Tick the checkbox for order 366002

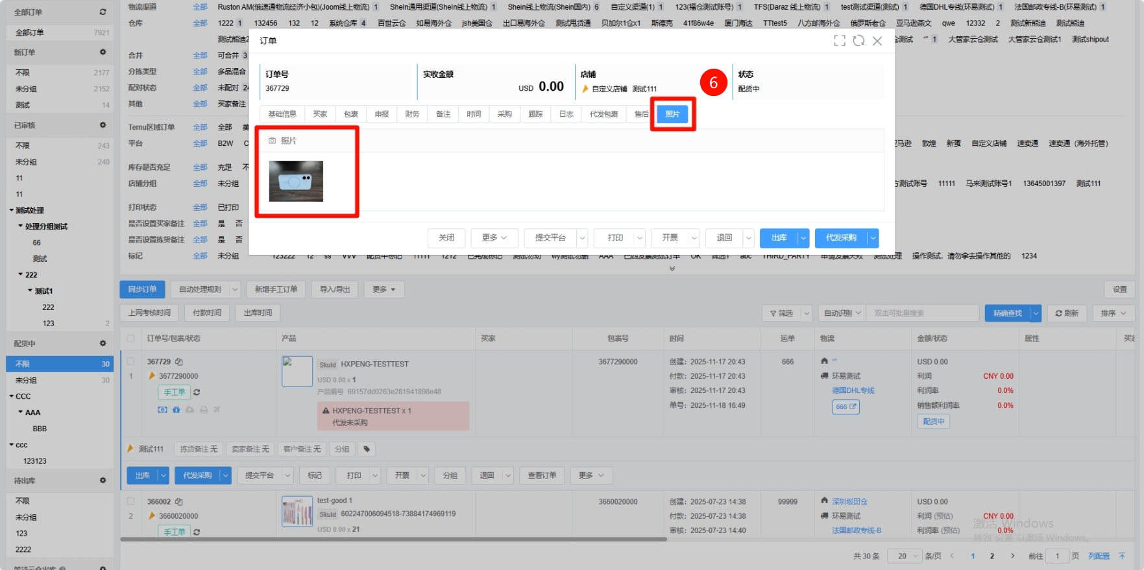pyautogui.click(x=131, y=501)
